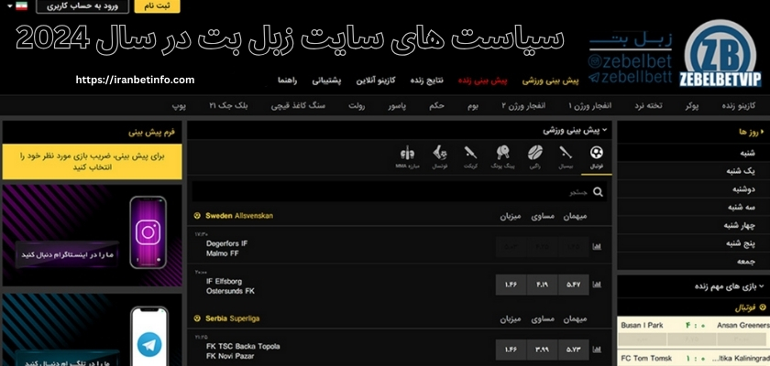
Task: Click the جستجو search input field
Action: click(x=394, y=192)
